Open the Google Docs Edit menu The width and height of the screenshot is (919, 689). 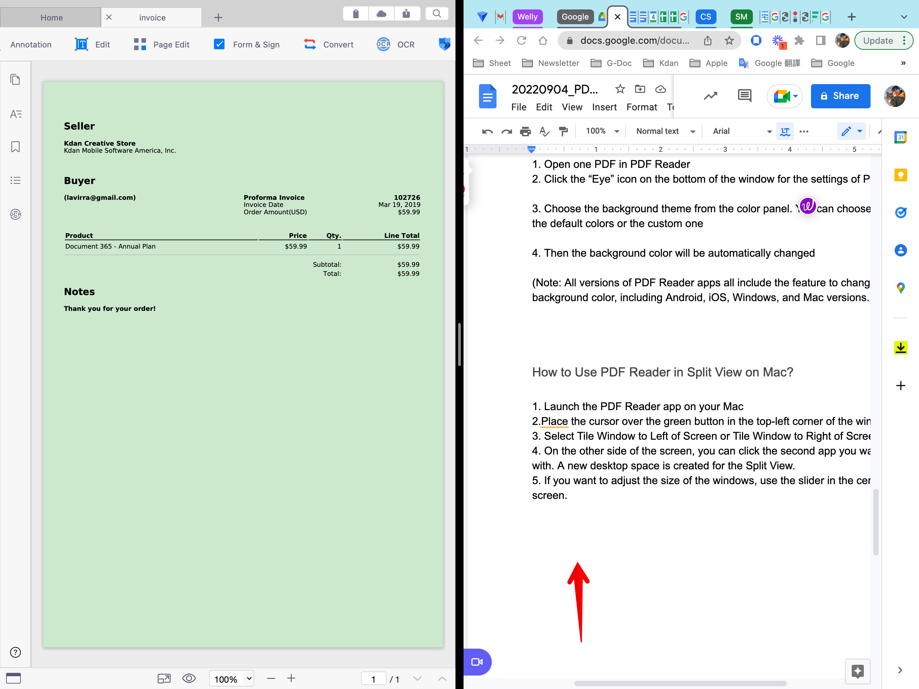tap(544, 107)
